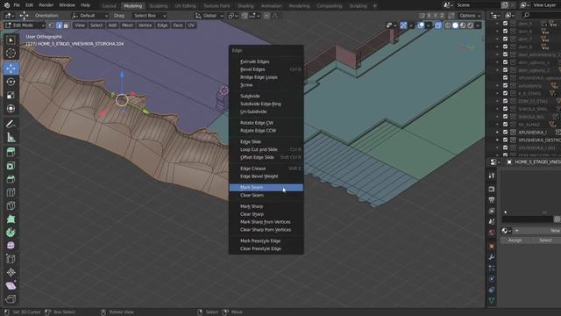The width and height of the screenshot is (561, 316).
Task: Uncheck XPUSHEVKA_DESTR collection checkbox
Action: click(505, 140)
